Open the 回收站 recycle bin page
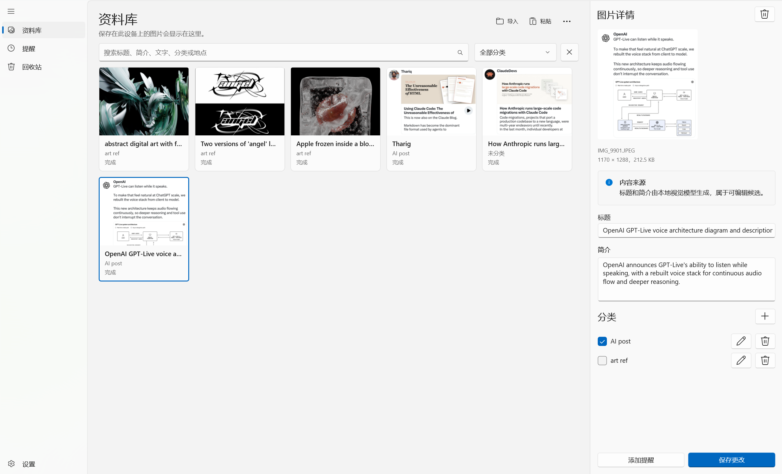 (43, 67)
